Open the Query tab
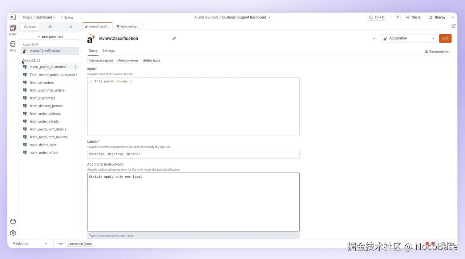Viewport: 465px width, 259px height. [93, 51]
